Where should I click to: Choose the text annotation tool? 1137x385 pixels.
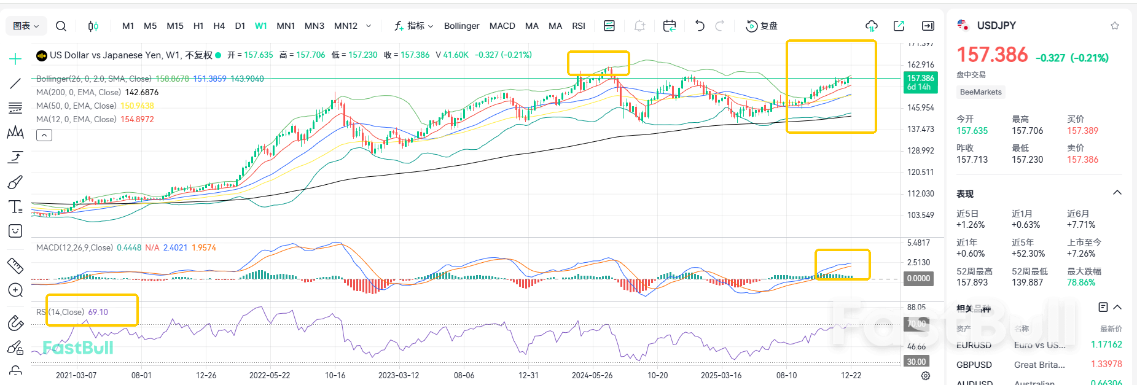pos(15,207)
